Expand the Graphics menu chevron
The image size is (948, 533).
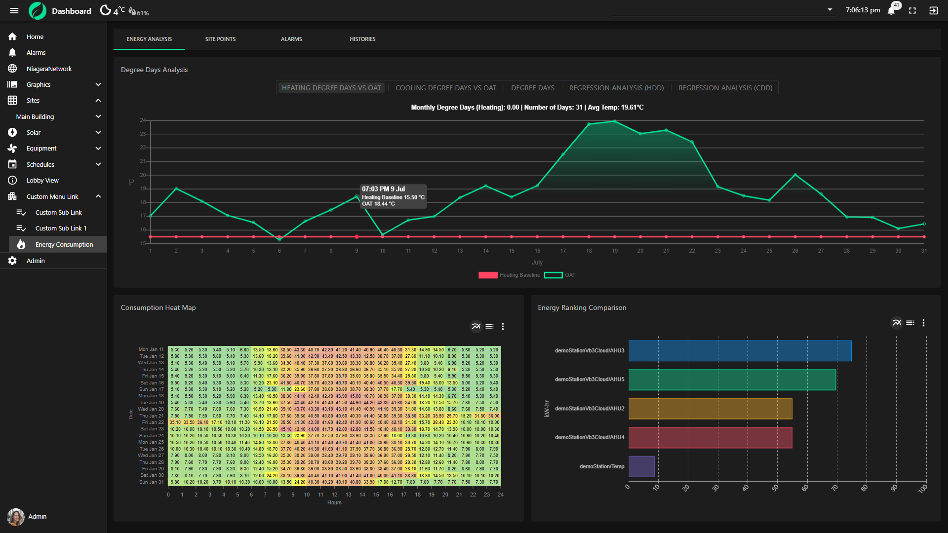[98, 84]
